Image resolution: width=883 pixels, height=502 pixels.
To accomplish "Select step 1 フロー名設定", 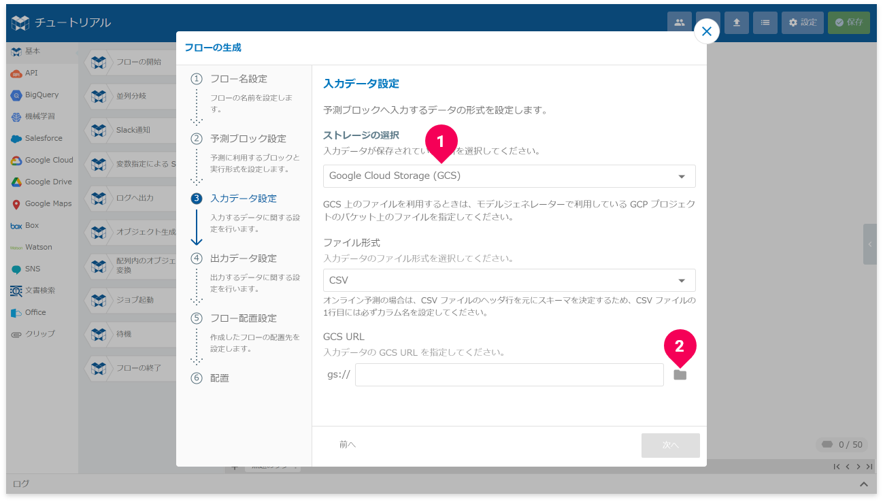I will pos(238,79).
